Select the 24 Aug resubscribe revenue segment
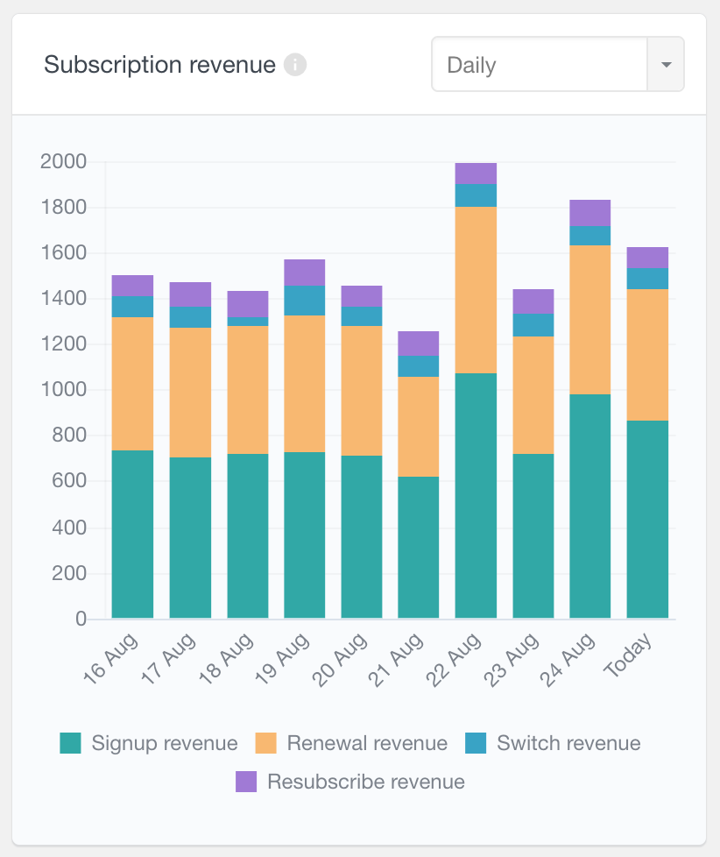 (x=590, y=213)
